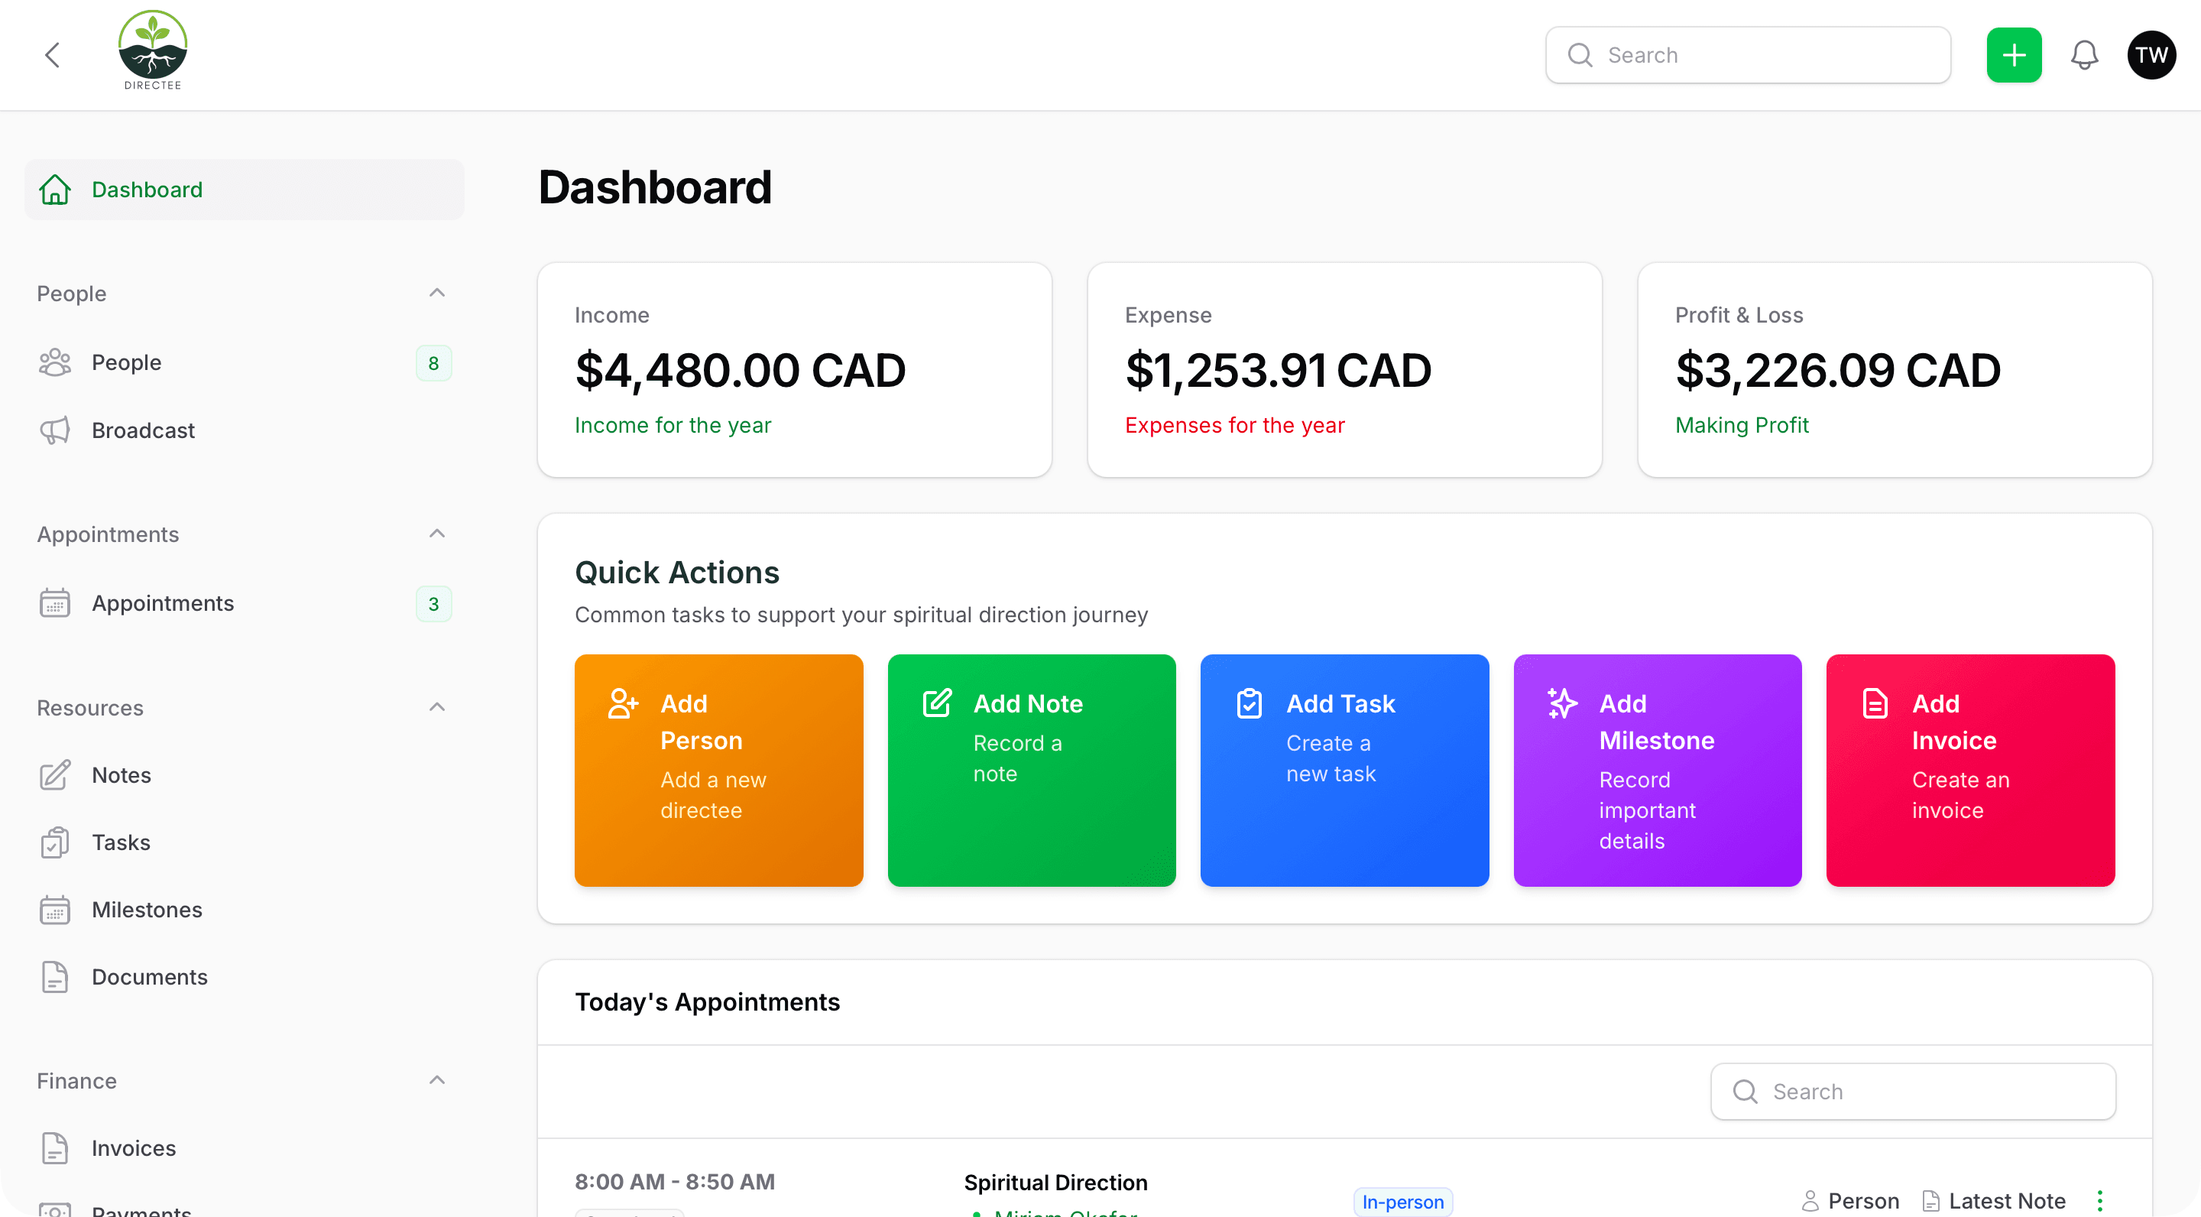Image resolution: width=2201 pixels, height=1217 pixels.
Task: Click magnifier icon in appointments search
Action: (x=1745, y=1092)
